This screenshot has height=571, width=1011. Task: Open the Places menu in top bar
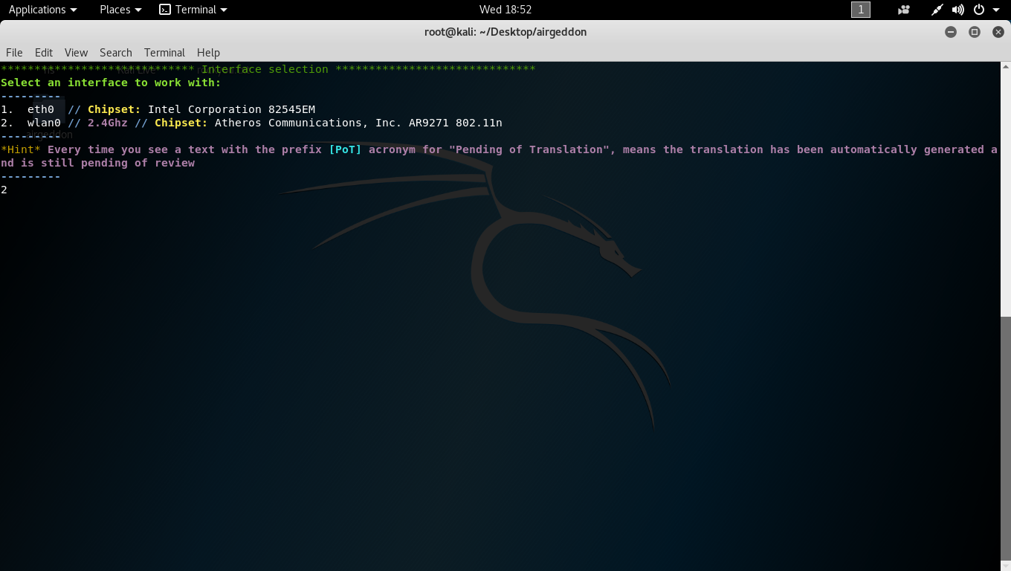tap(120, 10)
